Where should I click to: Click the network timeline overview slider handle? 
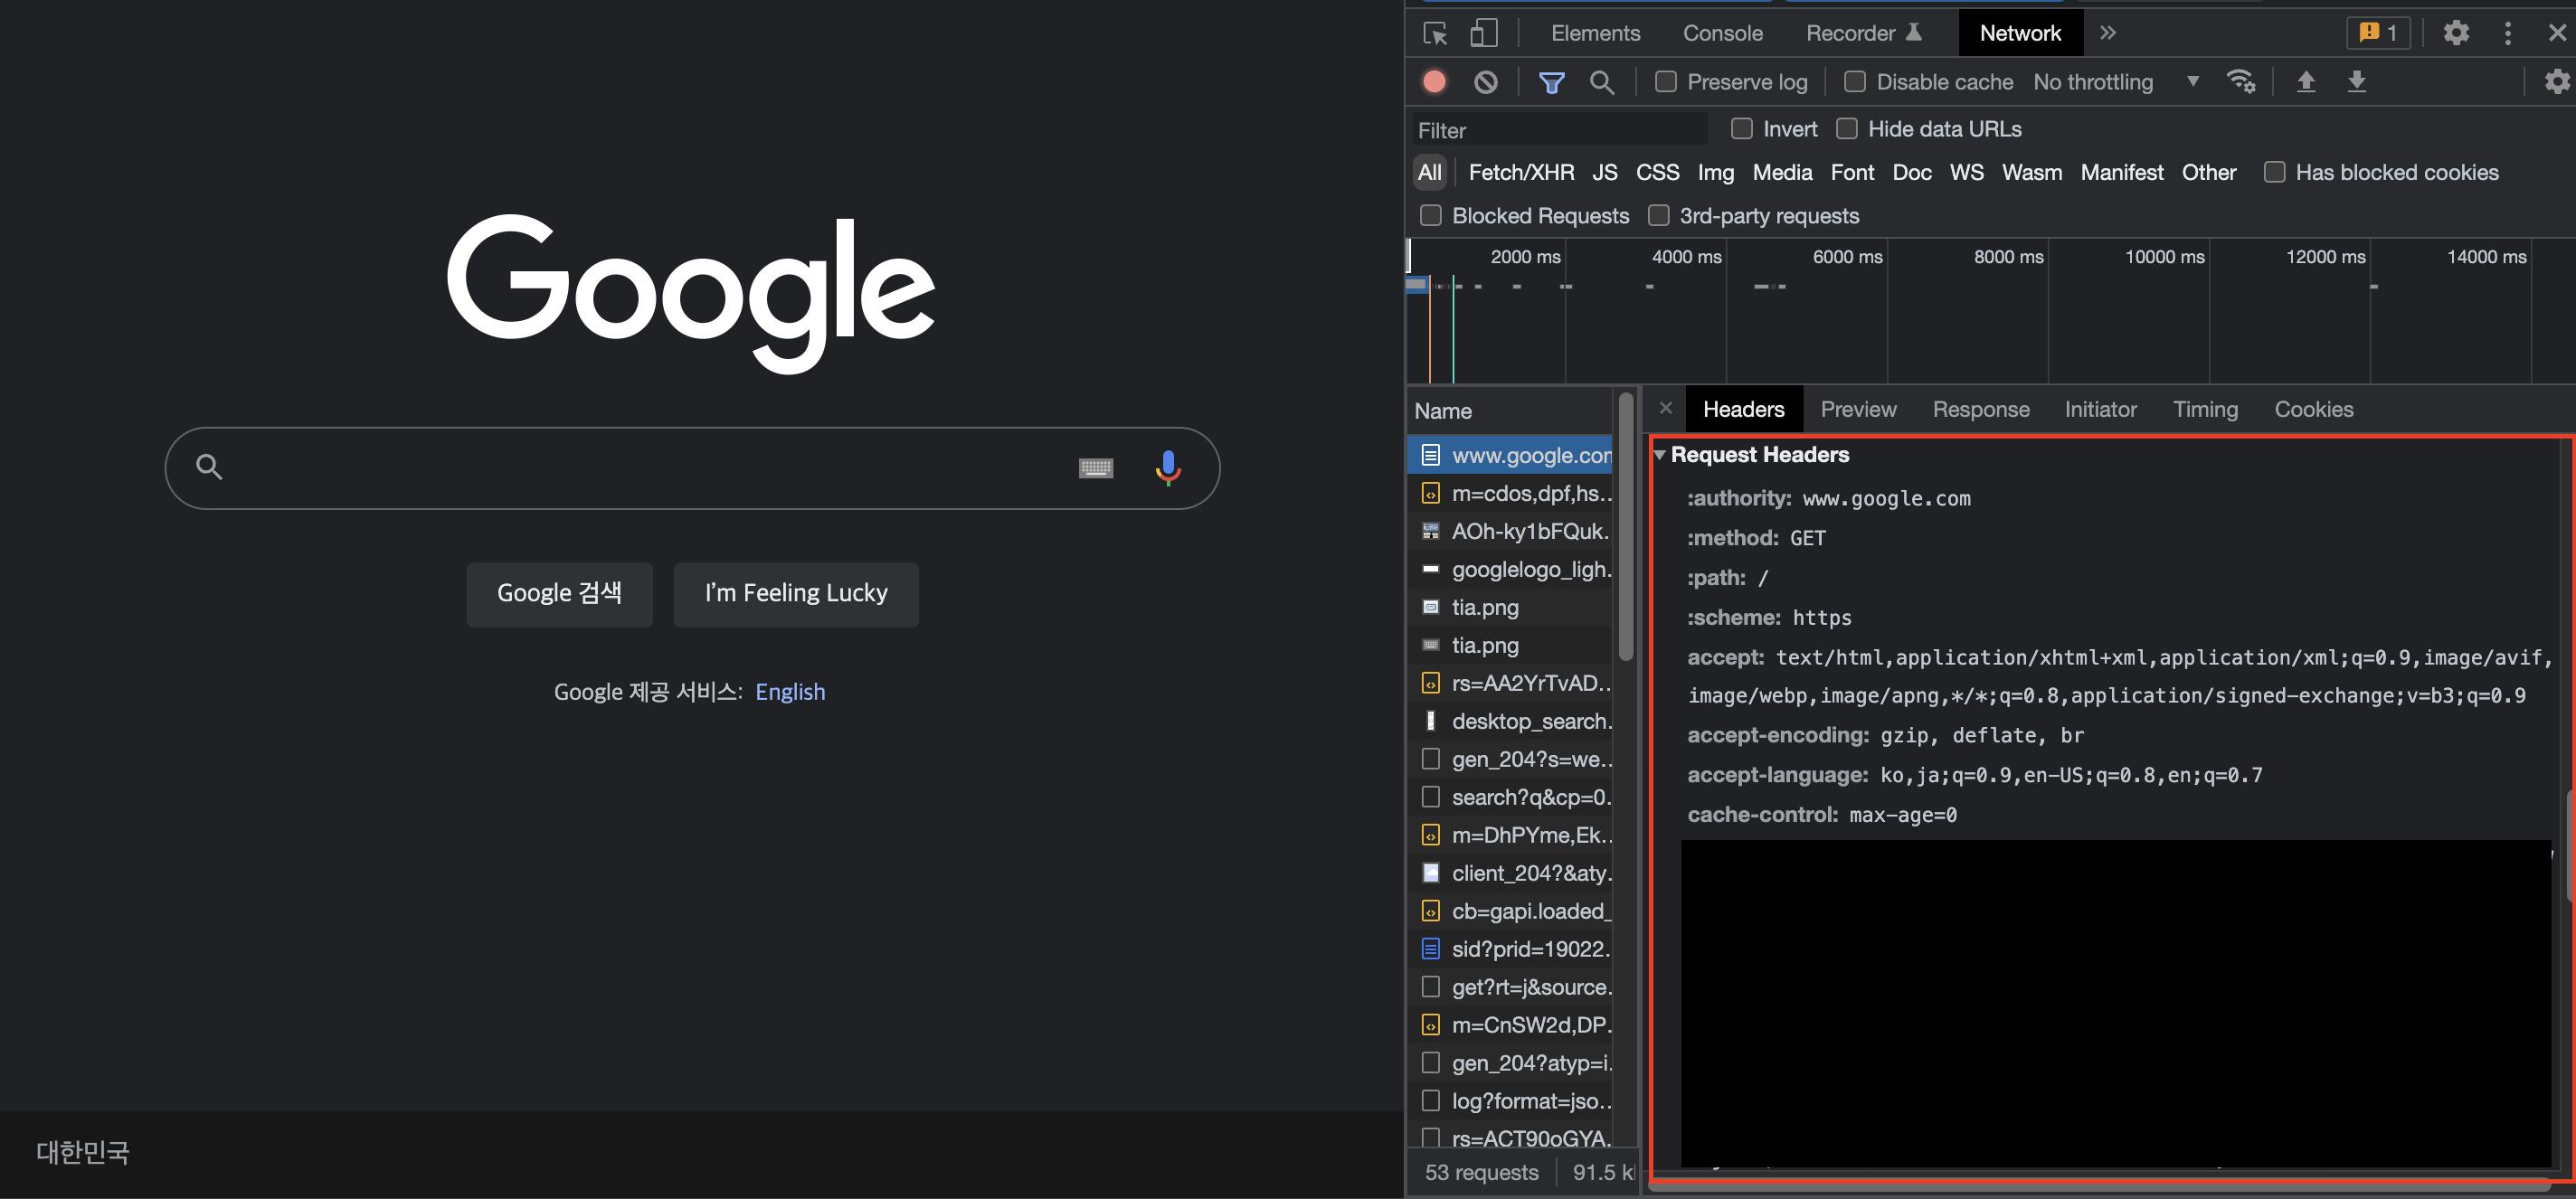click(1409, 256)
